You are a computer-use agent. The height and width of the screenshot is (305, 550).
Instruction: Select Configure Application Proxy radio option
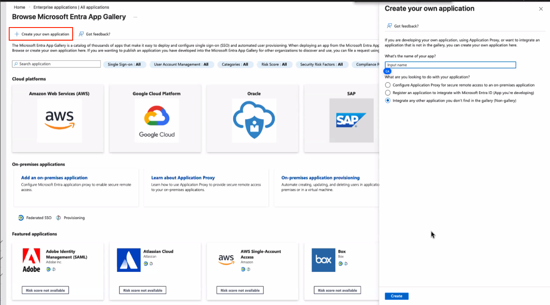[x=388, y=85]
